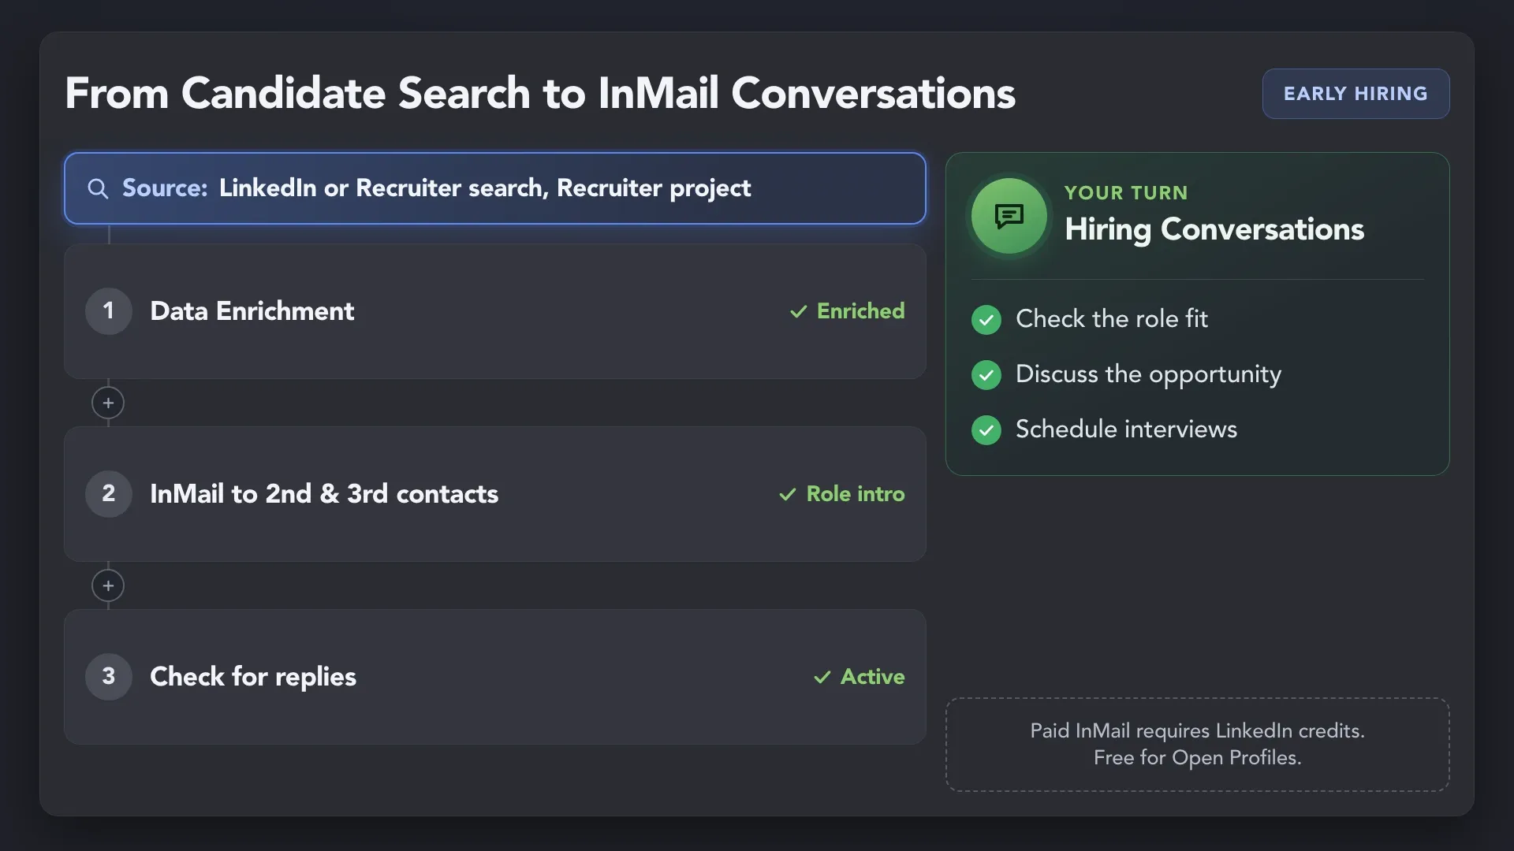The height and width of the screenshot is (851, 1514).
Task: Toggle the Check the role fit checkmark
Action: tap(986, 320)
